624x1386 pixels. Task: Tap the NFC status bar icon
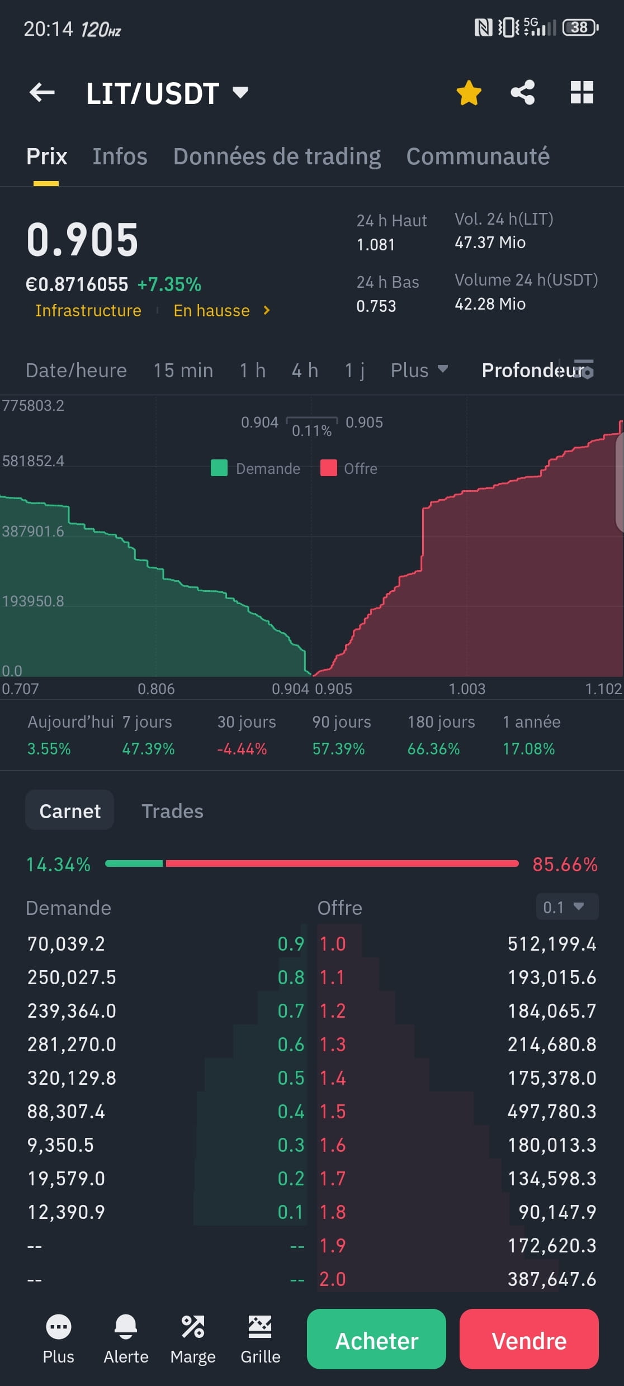point(483,27)
